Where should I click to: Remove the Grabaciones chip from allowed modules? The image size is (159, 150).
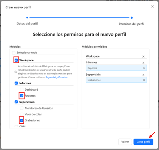tap(144, 80)
